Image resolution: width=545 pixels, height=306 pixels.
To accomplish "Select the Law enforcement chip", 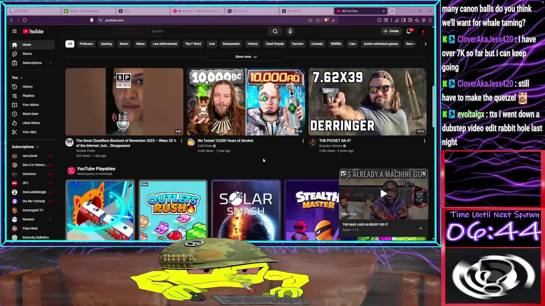I will click(x=165, y=44).
